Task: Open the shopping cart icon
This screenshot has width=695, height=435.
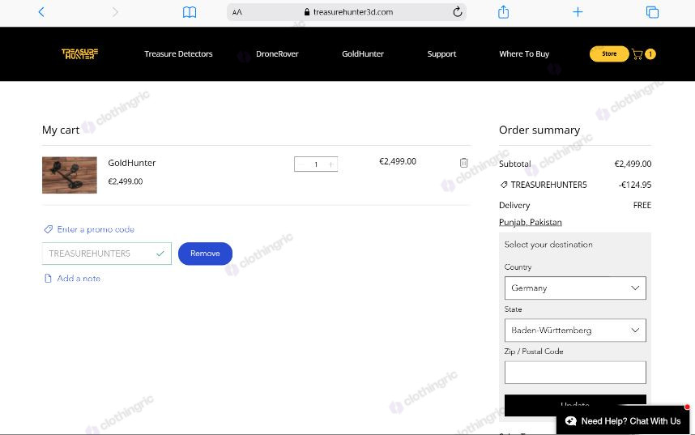Action: coord(637,54)
